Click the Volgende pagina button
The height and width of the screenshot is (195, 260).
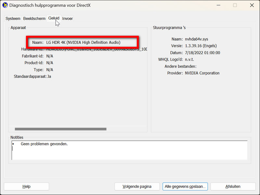(x=137, y=187)
